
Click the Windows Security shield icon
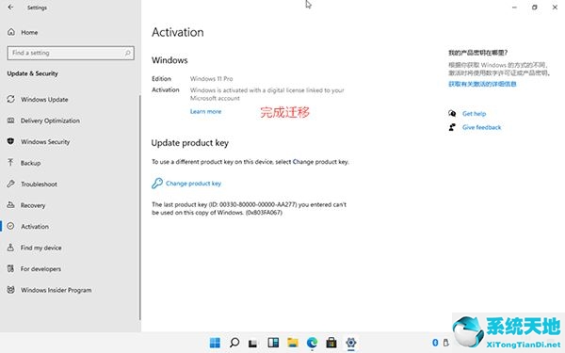[x=10, y=141]
